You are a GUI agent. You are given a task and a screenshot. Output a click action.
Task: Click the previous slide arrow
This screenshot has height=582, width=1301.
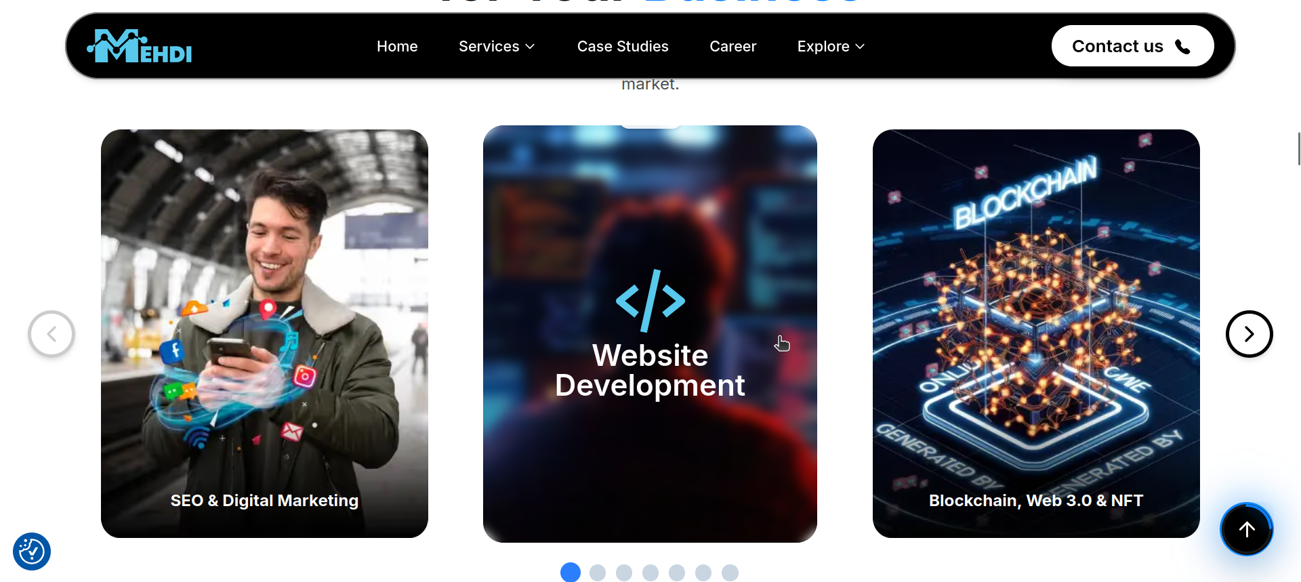[x=51, y=334]
